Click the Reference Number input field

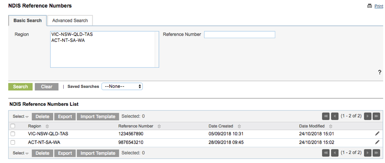(240, 35)
